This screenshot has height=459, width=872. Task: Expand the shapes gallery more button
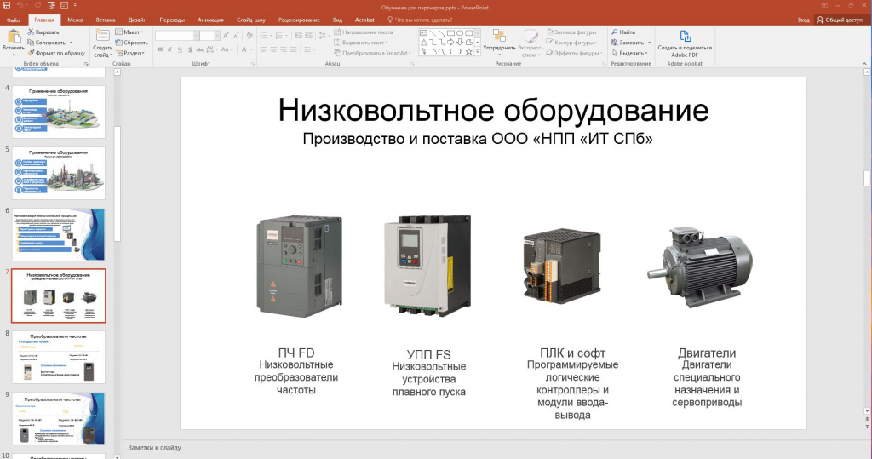[x=477, y=52]
